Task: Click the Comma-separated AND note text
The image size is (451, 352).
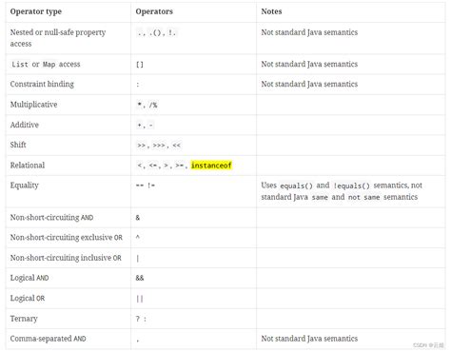Action: coord(309,339)
